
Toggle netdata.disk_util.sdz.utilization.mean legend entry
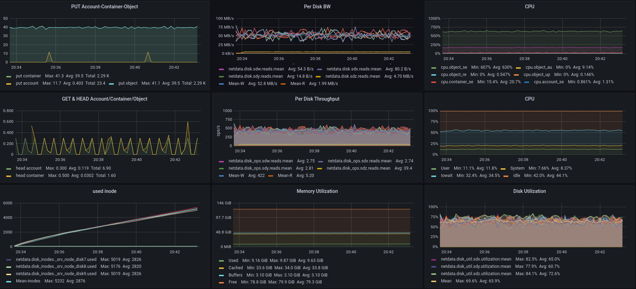point(476,274)
